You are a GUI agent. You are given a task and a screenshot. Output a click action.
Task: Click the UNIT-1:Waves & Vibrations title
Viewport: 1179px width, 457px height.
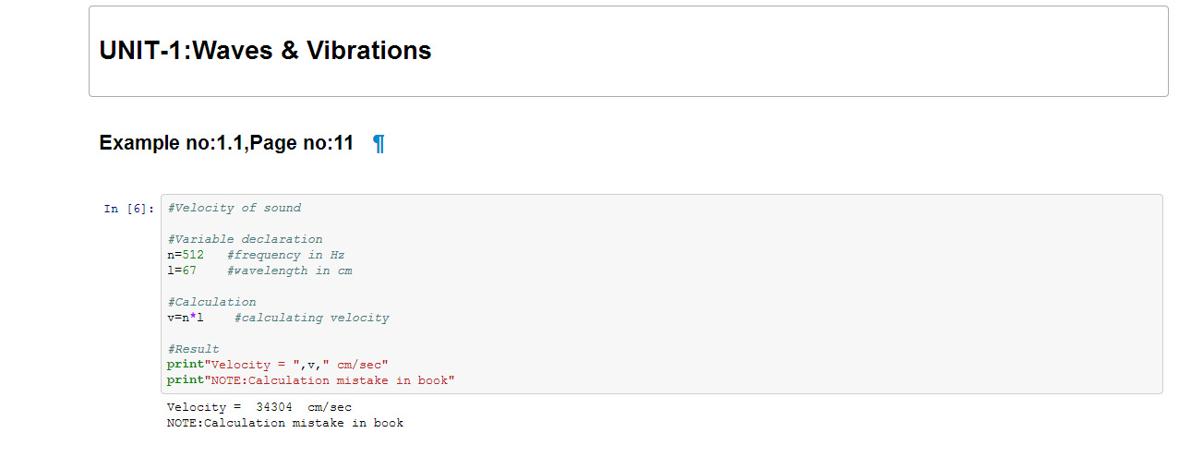coord(265,51)
